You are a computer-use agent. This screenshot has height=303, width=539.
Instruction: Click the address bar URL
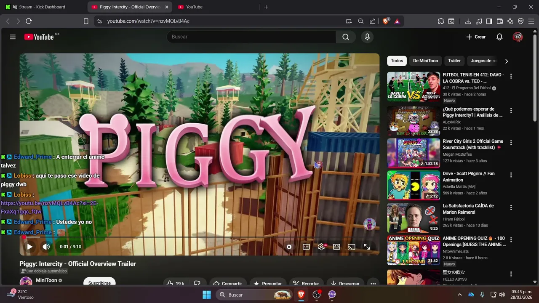coord(148,21)
